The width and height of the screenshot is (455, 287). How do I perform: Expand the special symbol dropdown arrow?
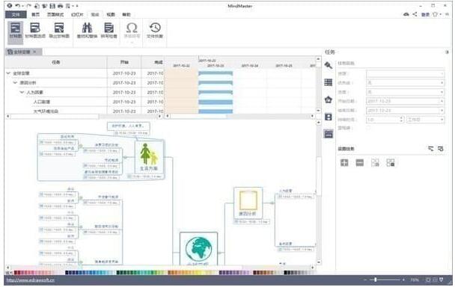coord(132,43)
